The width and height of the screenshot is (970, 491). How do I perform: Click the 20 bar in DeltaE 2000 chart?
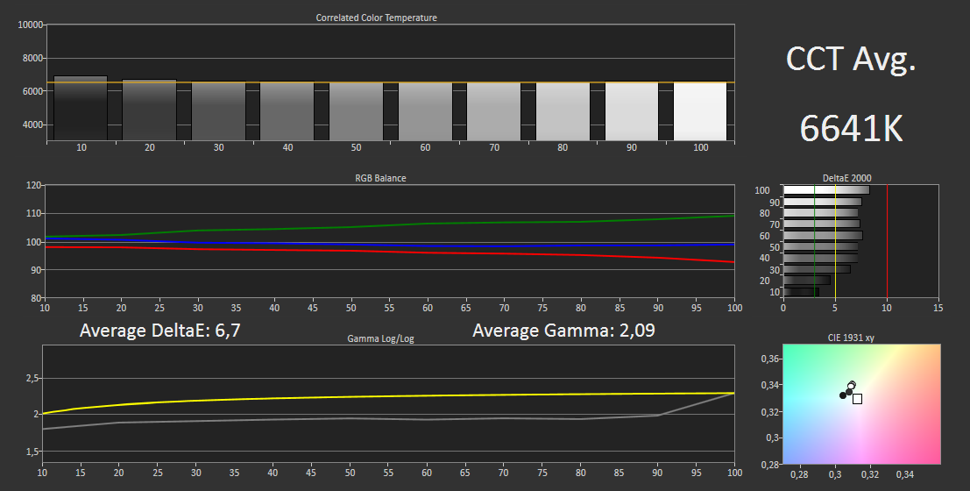pyautogui.click(x=807, y=281)
